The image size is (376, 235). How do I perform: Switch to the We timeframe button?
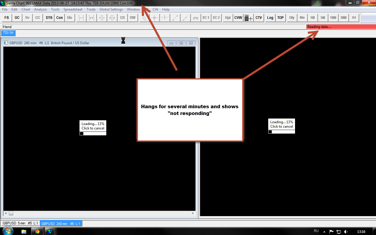(x=302, y=18)
